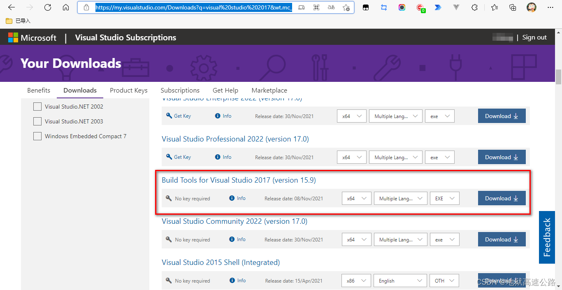Open x86 dropdown for Visual Studio 2015 Shell

tap(356, 281)
